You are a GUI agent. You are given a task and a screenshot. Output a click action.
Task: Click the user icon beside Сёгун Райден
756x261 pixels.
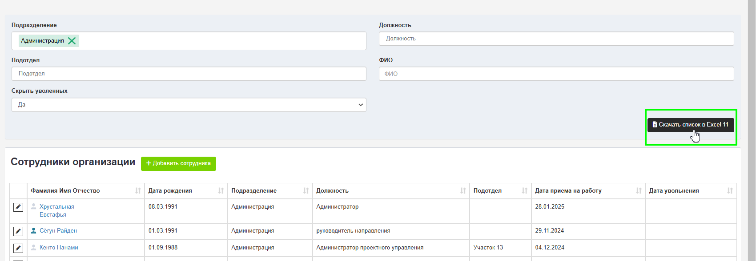[33, 230]
